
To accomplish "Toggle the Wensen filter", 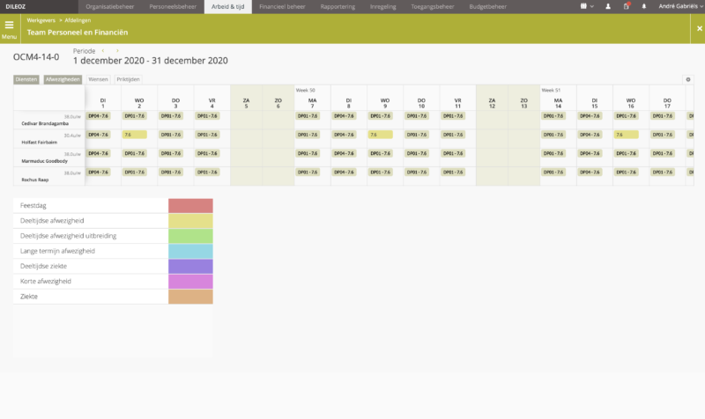I will [99, 79].
